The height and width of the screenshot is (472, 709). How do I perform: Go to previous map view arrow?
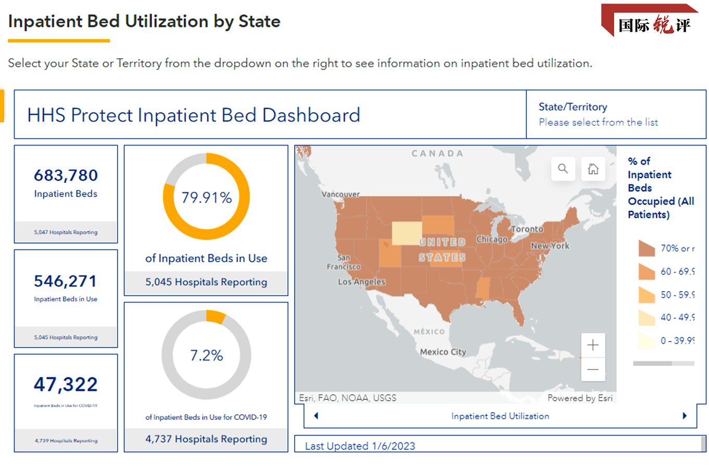click(316, 416)
